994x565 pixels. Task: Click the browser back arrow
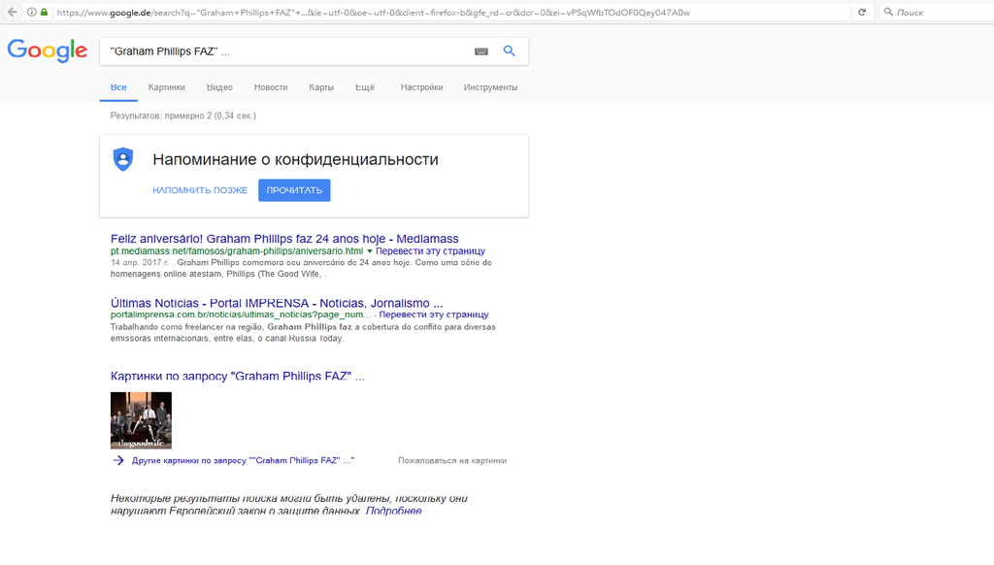[12, 12]
